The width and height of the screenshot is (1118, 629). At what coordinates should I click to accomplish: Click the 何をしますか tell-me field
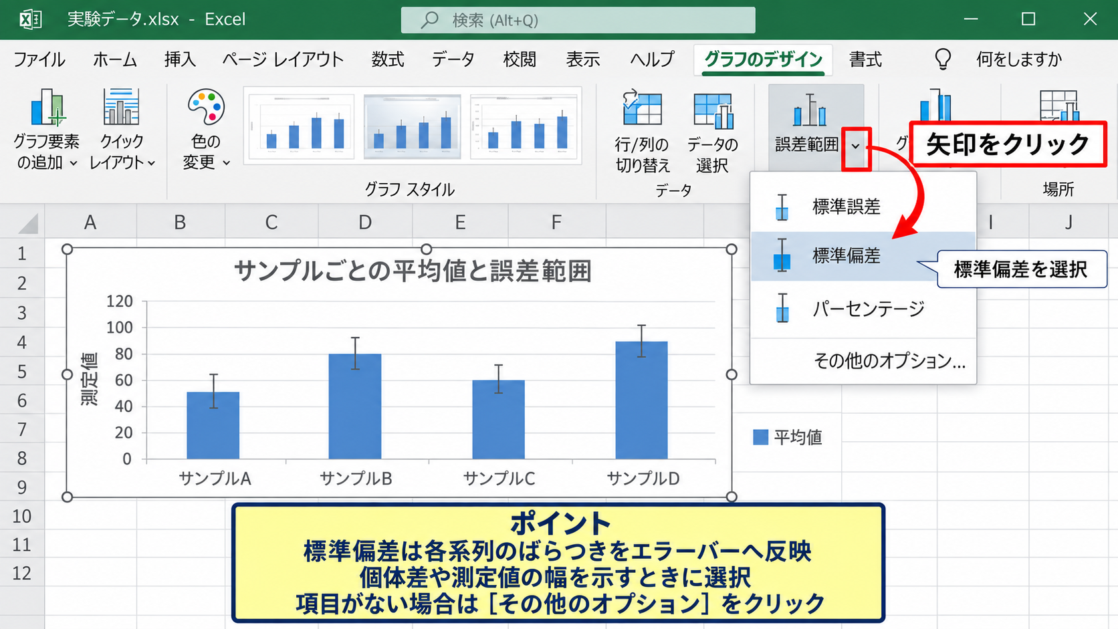(1019, 59)
